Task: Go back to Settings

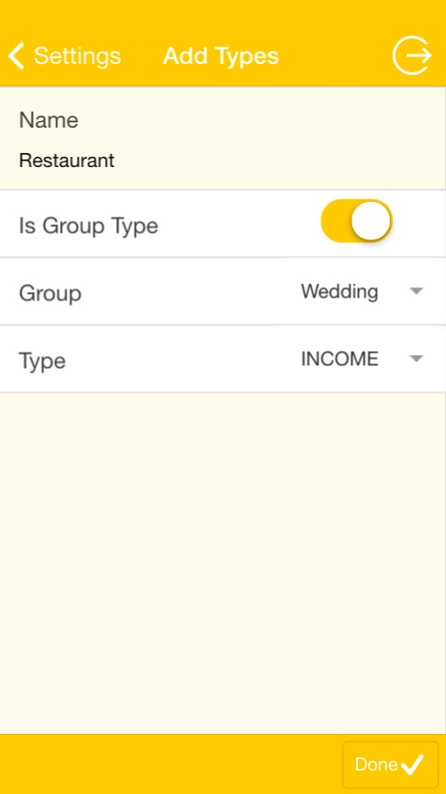Action: [x=65, y=55]
